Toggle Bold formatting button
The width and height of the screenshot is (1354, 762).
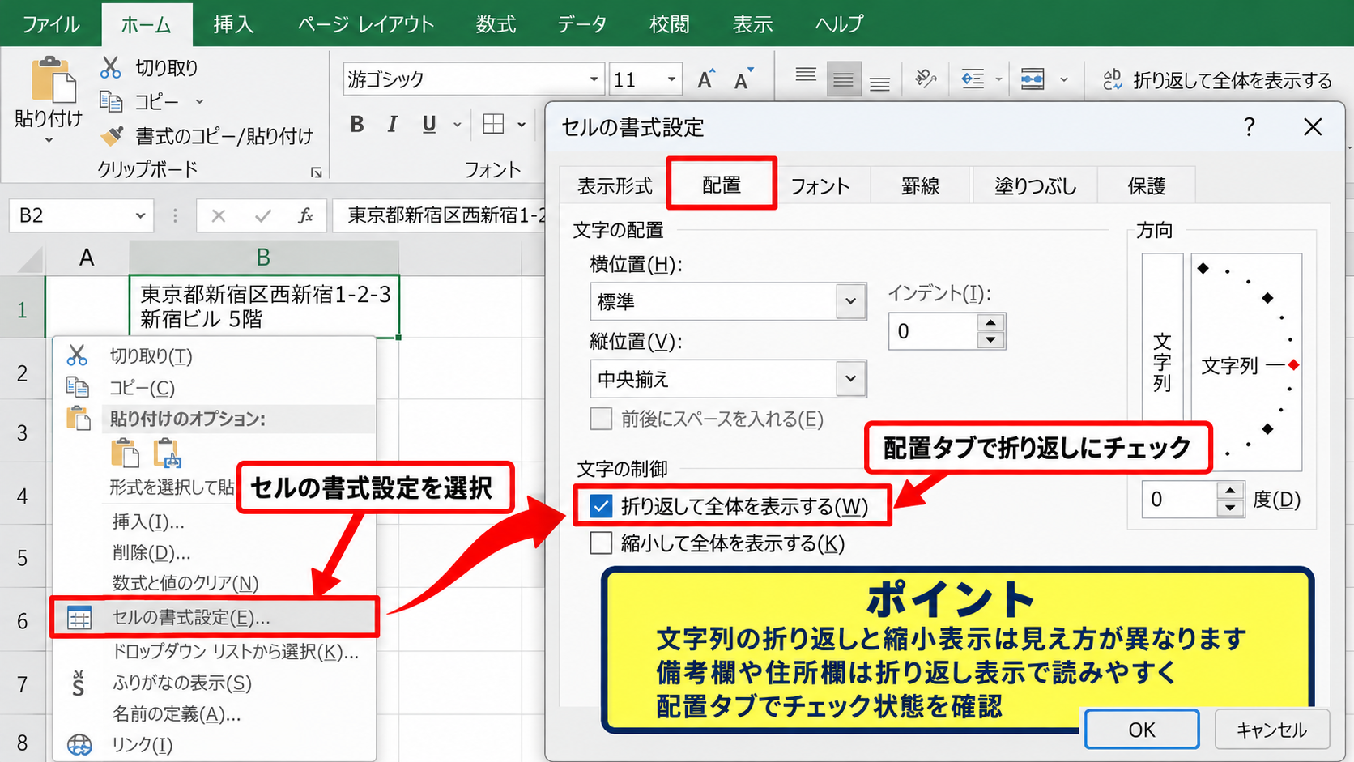(357, 124)
